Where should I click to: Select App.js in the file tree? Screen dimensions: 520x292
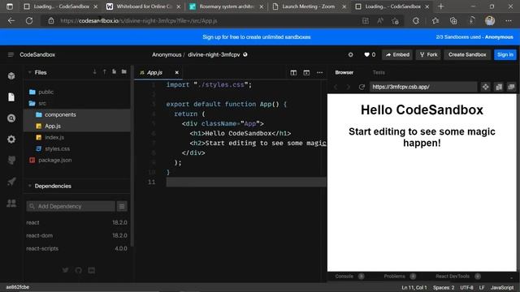tap(53, 126)
